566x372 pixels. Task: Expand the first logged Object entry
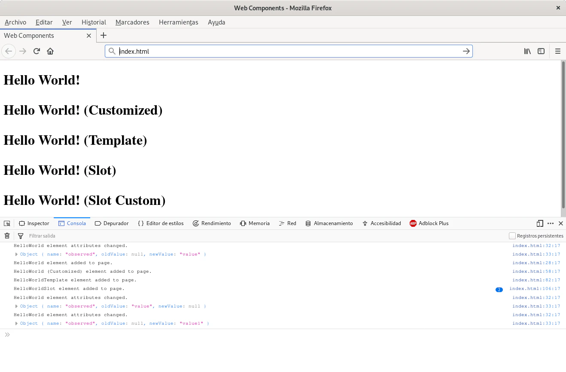(16, 254)
